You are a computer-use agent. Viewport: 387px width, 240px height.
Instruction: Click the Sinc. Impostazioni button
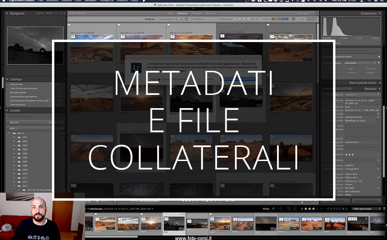click(x=367, y=201)
